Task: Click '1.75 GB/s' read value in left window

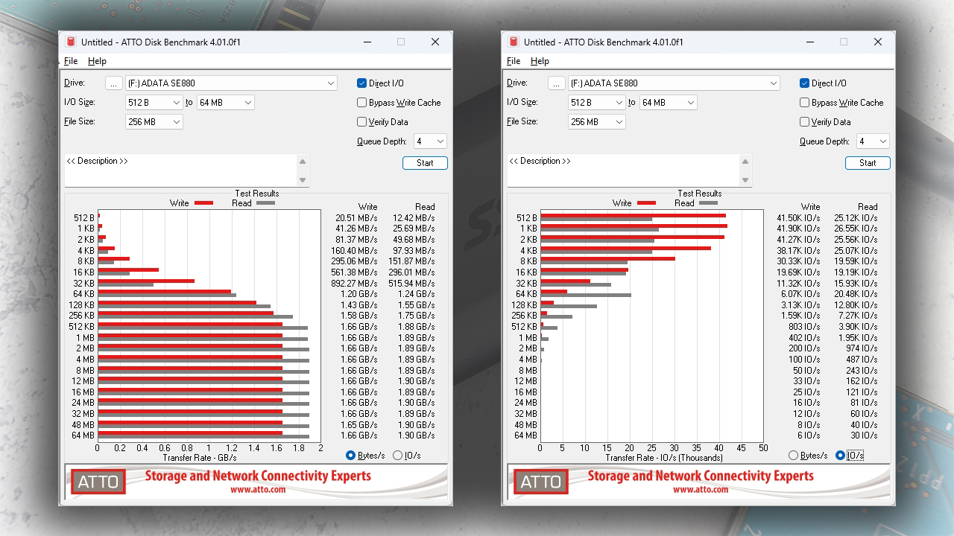Action: tap(416, 316)
